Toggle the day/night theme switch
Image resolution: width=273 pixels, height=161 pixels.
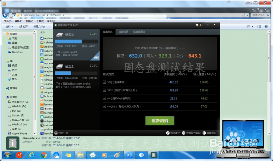coord(199,25)
